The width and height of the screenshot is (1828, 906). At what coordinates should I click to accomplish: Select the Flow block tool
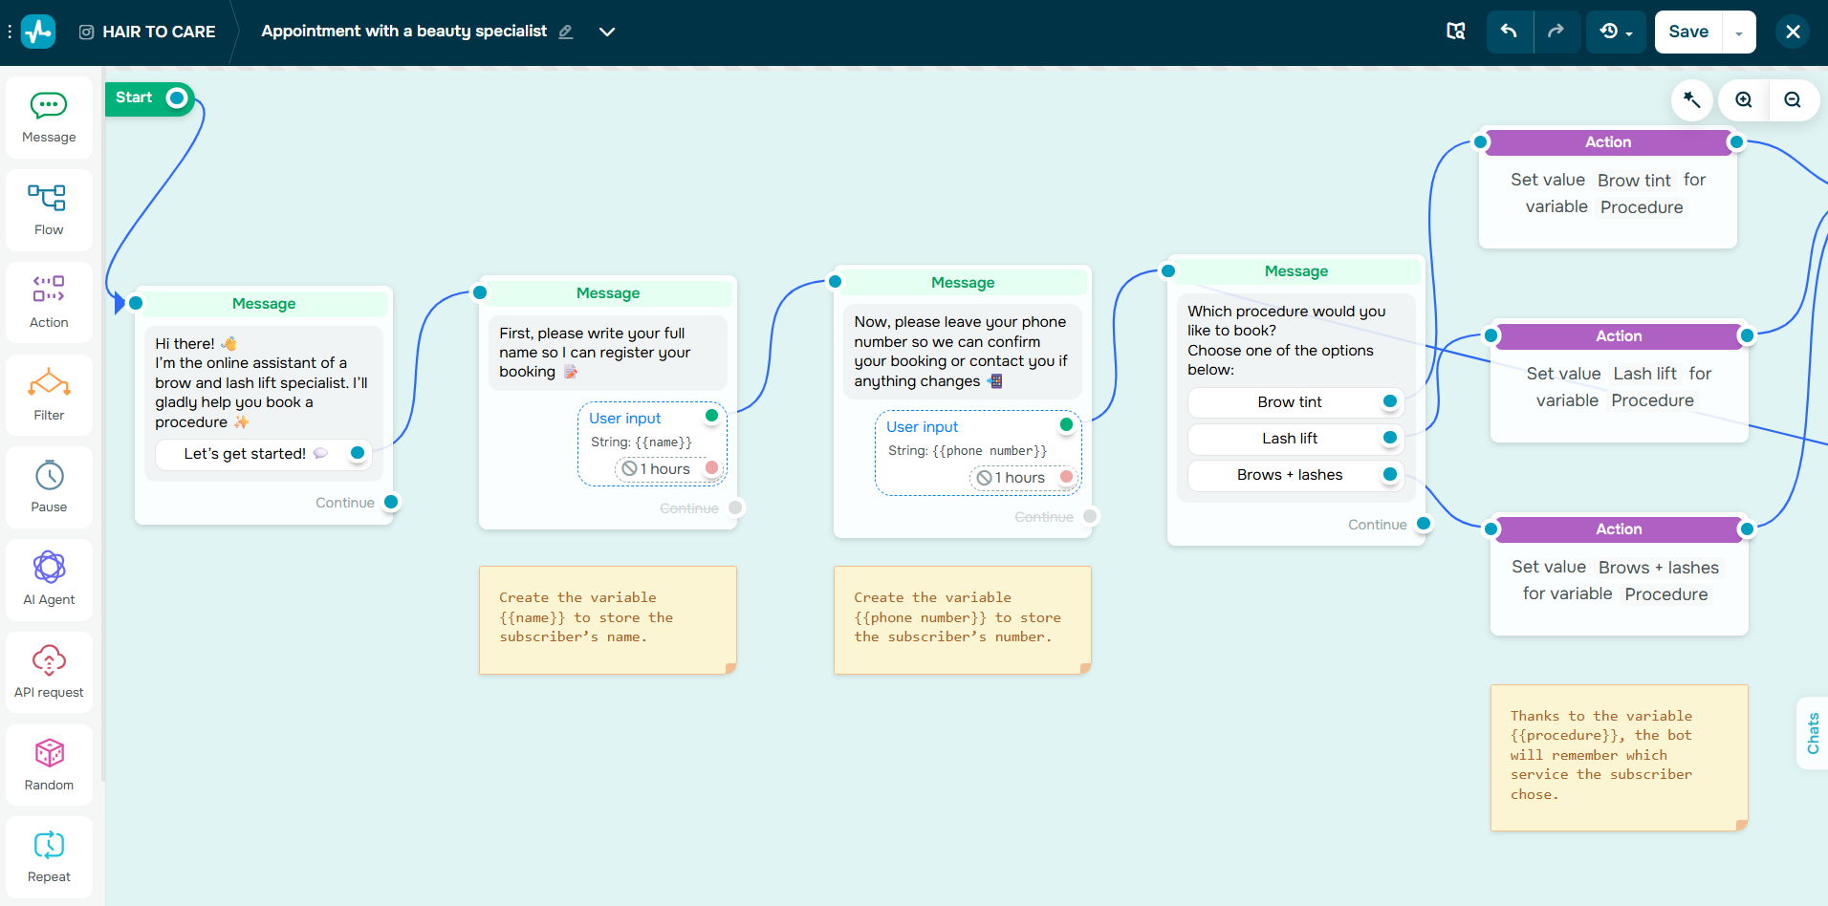click(48, 208)
